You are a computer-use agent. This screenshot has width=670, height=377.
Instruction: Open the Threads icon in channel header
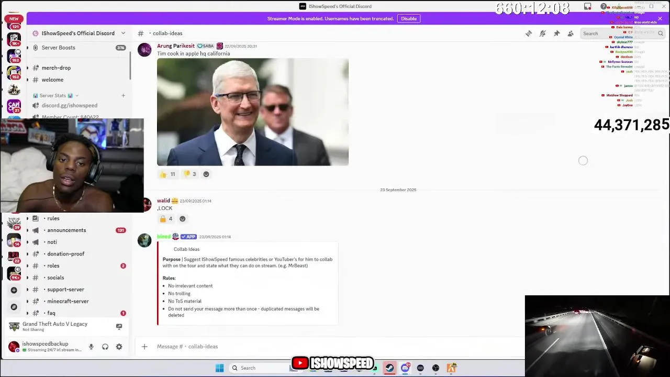tap(529, 34)
